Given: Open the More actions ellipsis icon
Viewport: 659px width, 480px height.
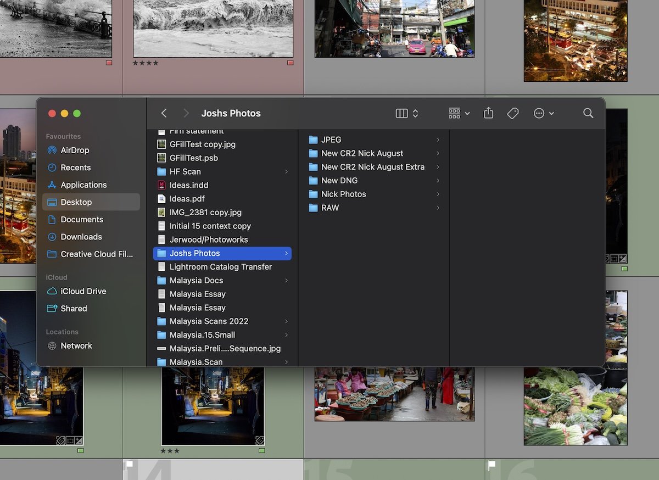Looking at the screenshot, I should (539, 113).
